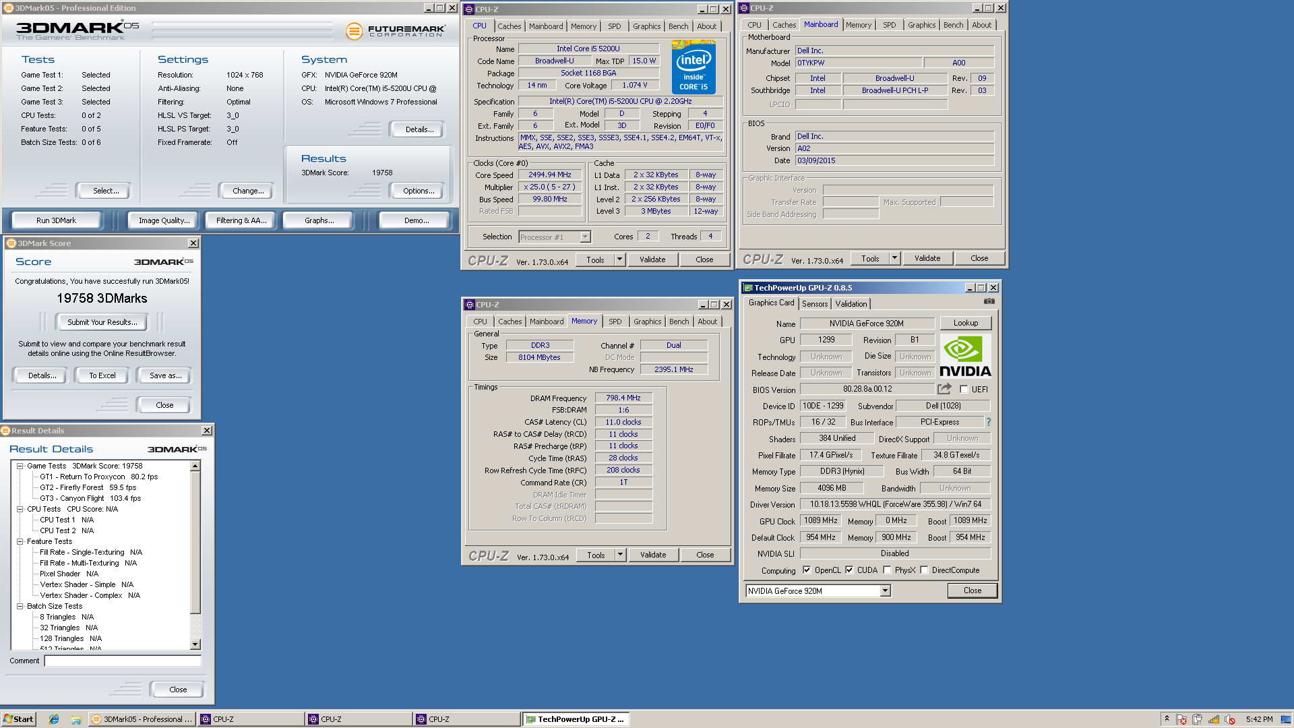
Task: Select GT3 - Canyon Flight row
Action: click(90, 498)
